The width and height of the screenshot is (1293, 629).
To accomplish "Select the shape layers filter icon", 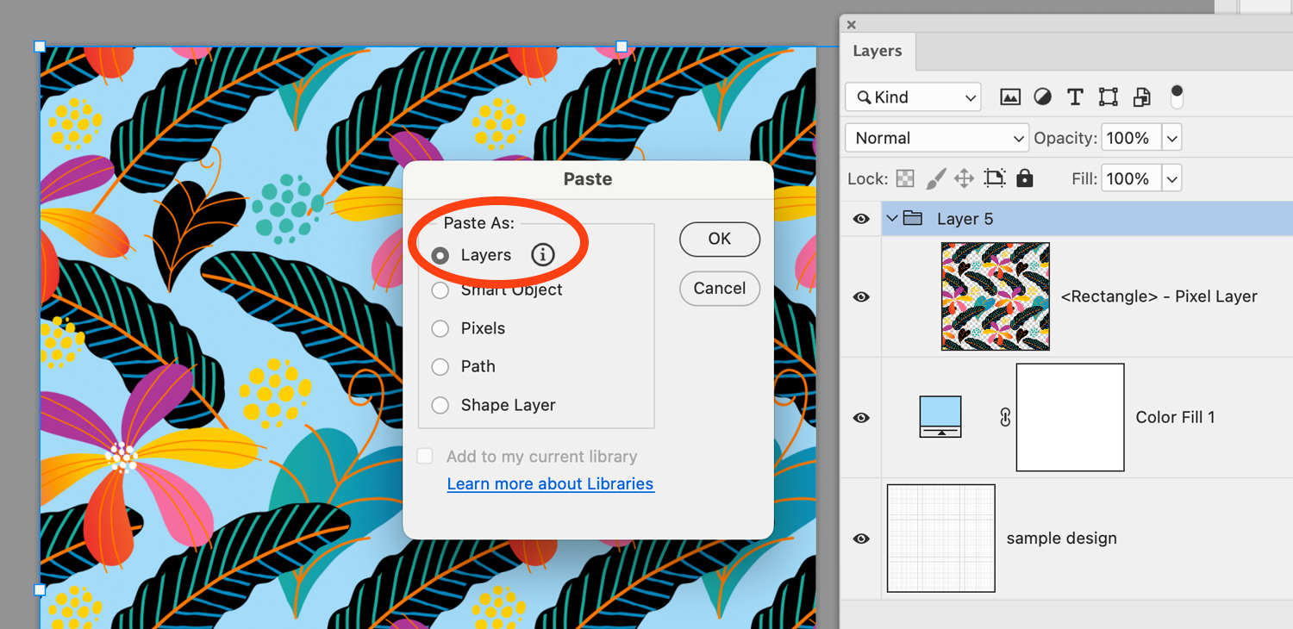I will [x=1108, y=97].
